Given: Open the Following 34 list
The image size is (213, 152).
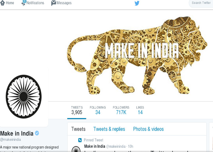Looking at the screenshot, I should (98, 110).
